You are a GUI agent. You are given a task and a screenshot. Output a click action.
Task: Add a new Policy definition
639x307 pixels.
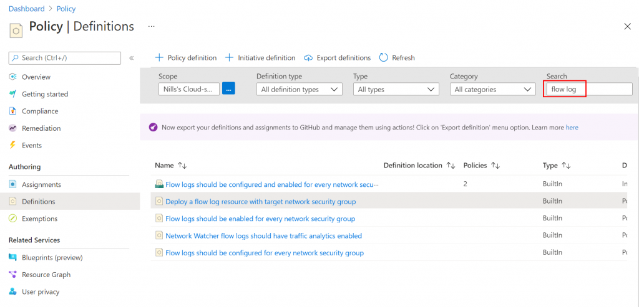[186, 58]
